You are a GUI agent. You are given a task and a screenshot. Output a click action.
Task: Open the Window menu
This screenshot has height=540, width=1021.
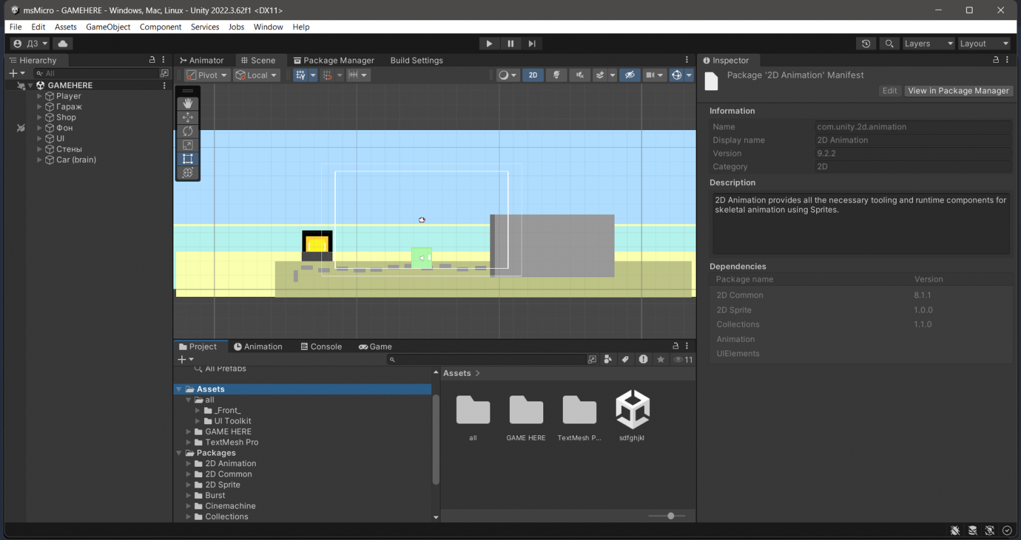click(268, 27)
